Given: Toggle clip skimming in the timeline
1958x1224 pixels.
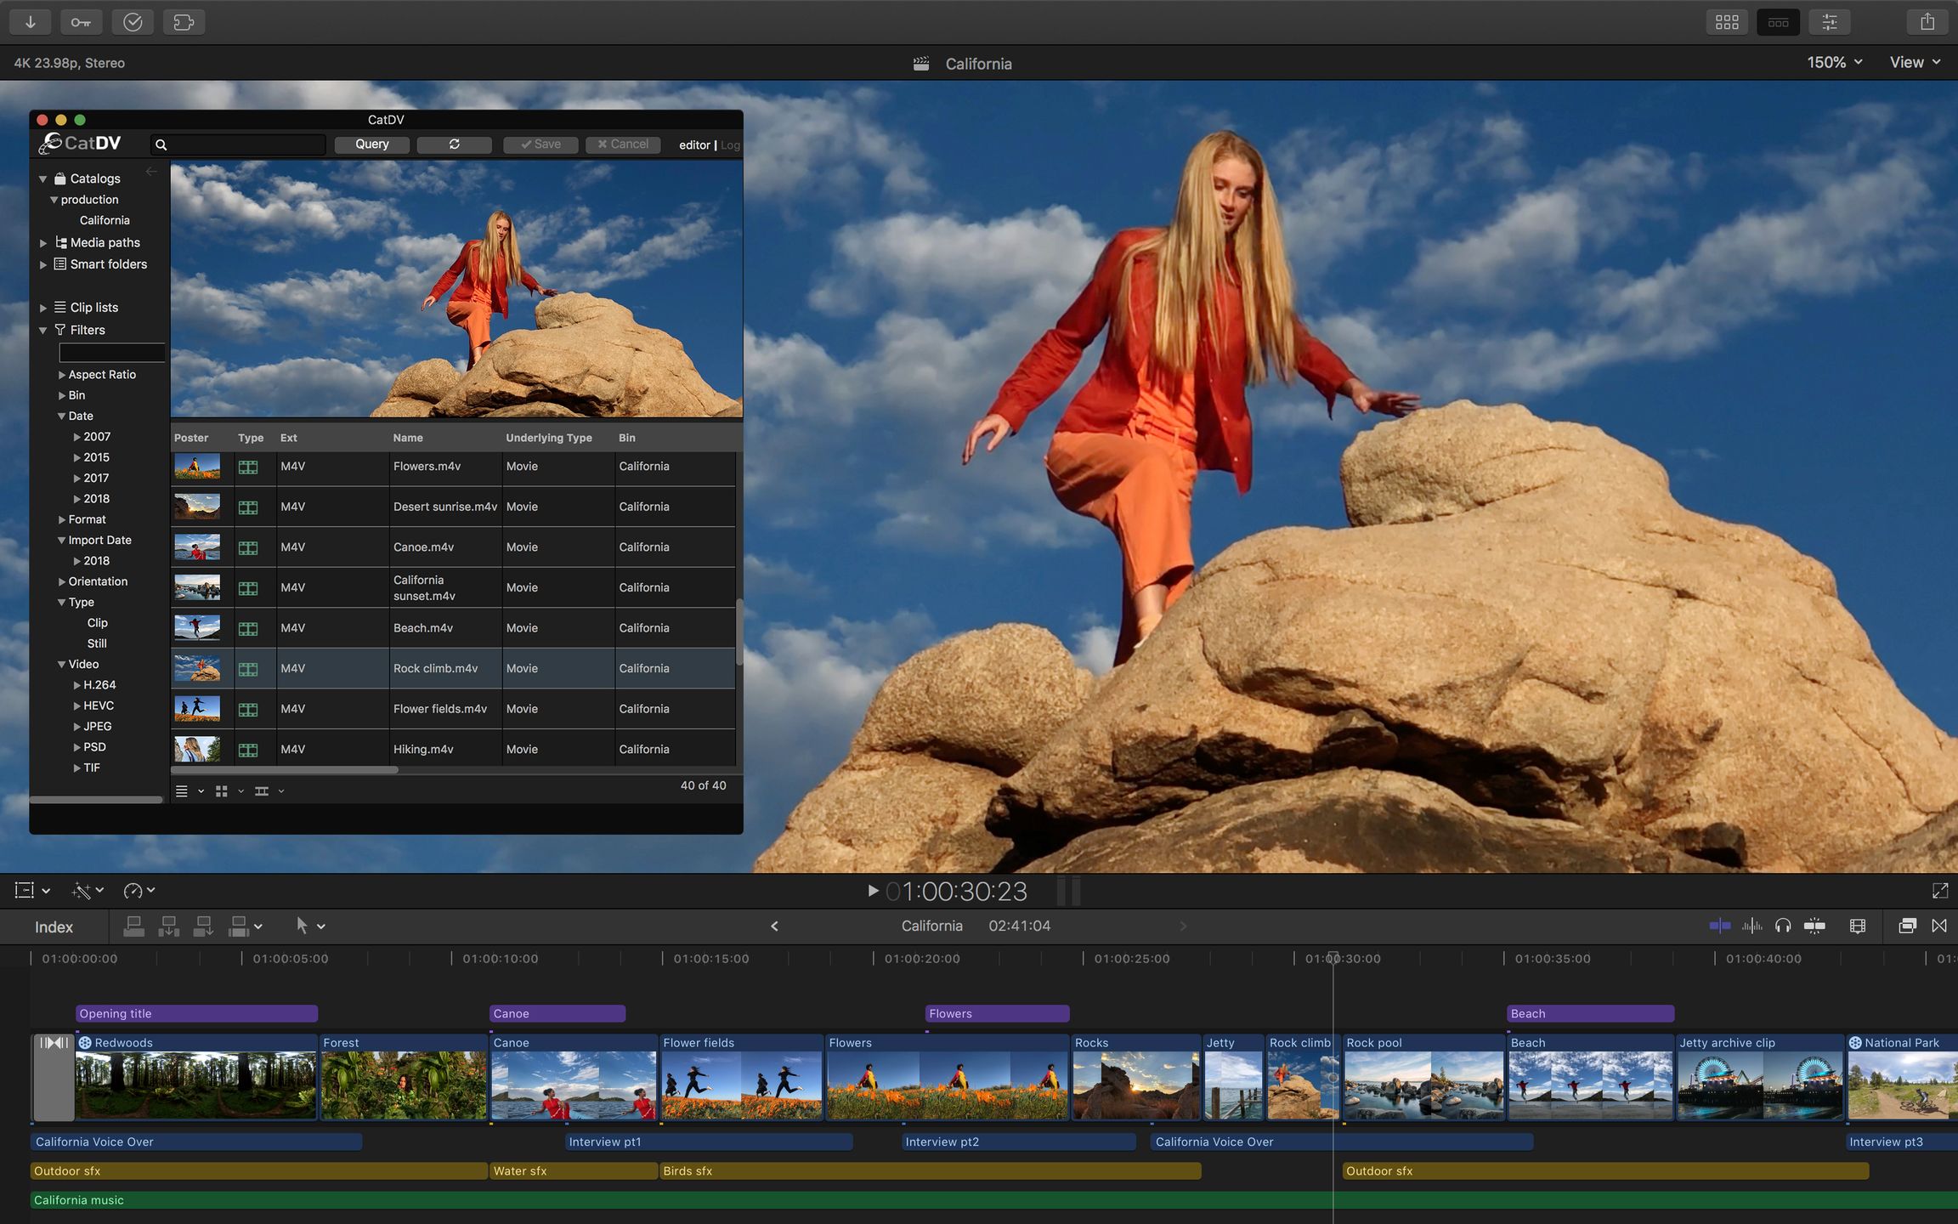Looking at the screenshot, I should 1722,926.
